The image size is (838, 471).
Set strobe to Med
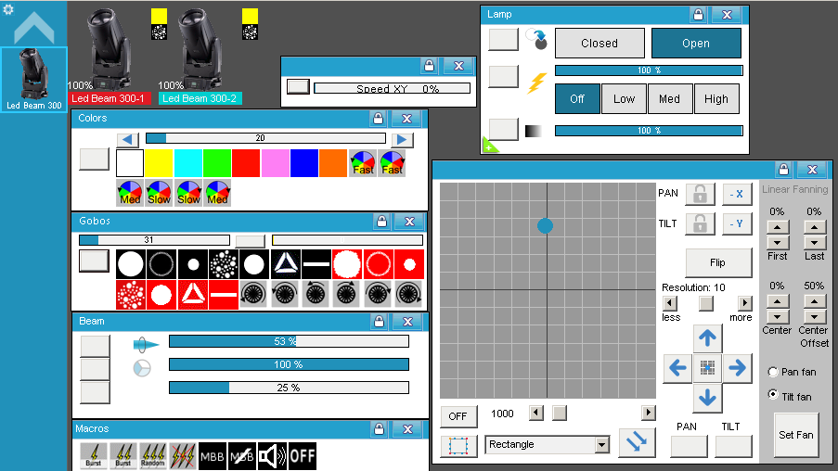[670, 99]
